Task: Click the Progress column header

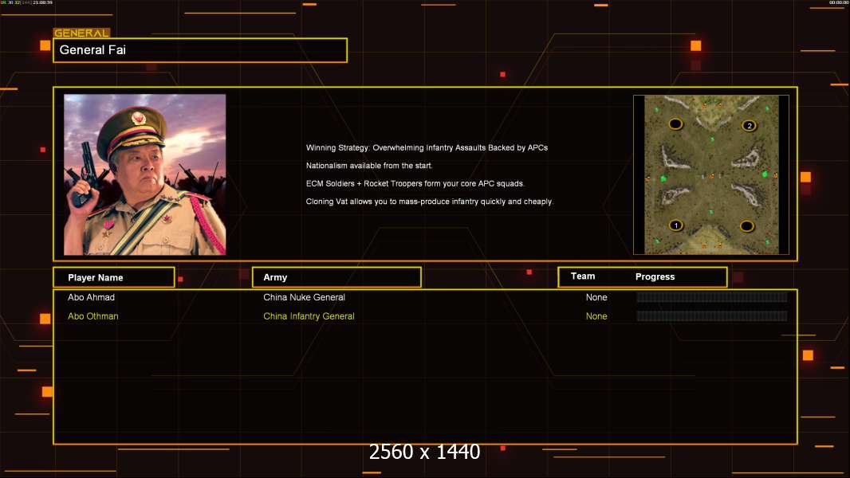Action: 655,276
